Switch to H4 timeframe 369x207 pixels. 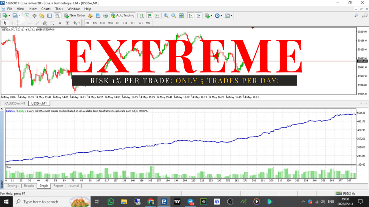pos(125,23)
